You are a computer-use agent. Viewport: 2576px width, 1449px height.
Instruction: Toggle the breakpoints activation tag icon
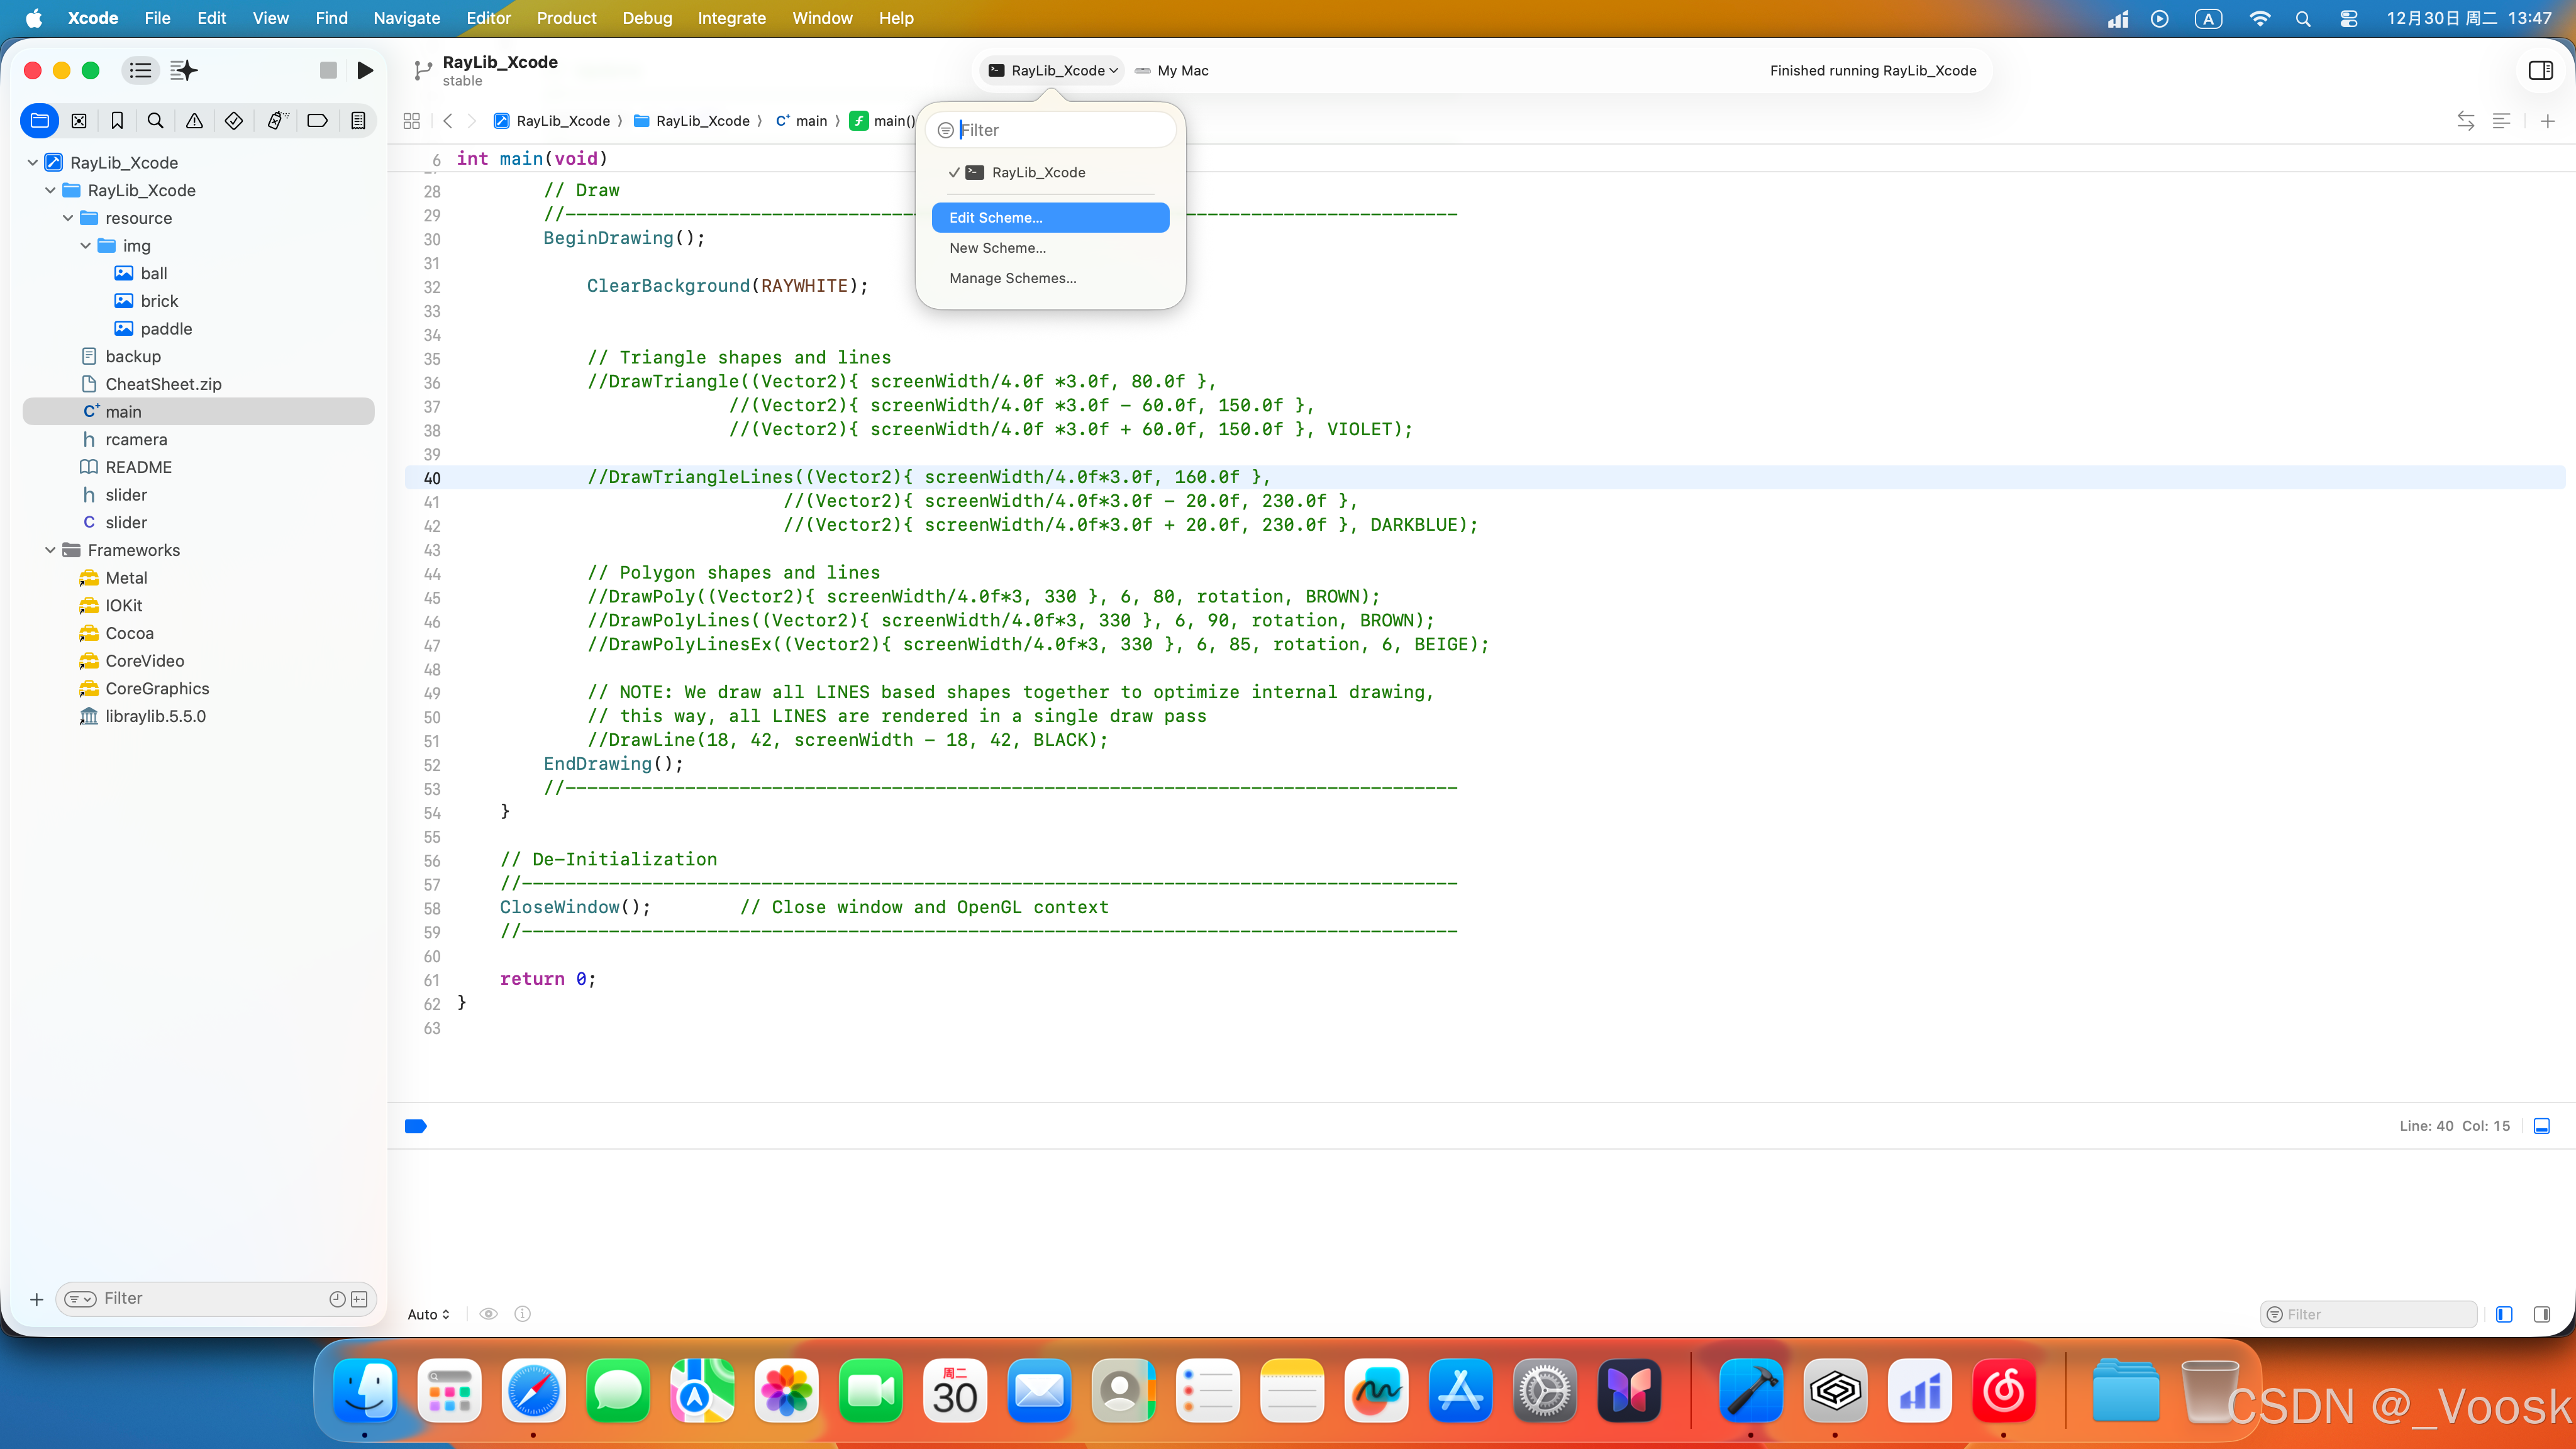coord(416,1126)
